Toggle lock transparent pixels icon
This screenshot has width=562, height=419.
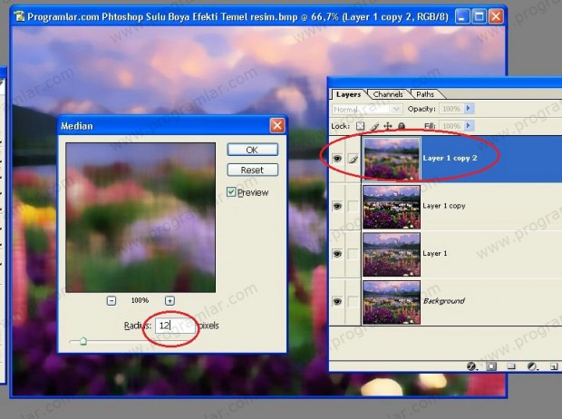360,126
